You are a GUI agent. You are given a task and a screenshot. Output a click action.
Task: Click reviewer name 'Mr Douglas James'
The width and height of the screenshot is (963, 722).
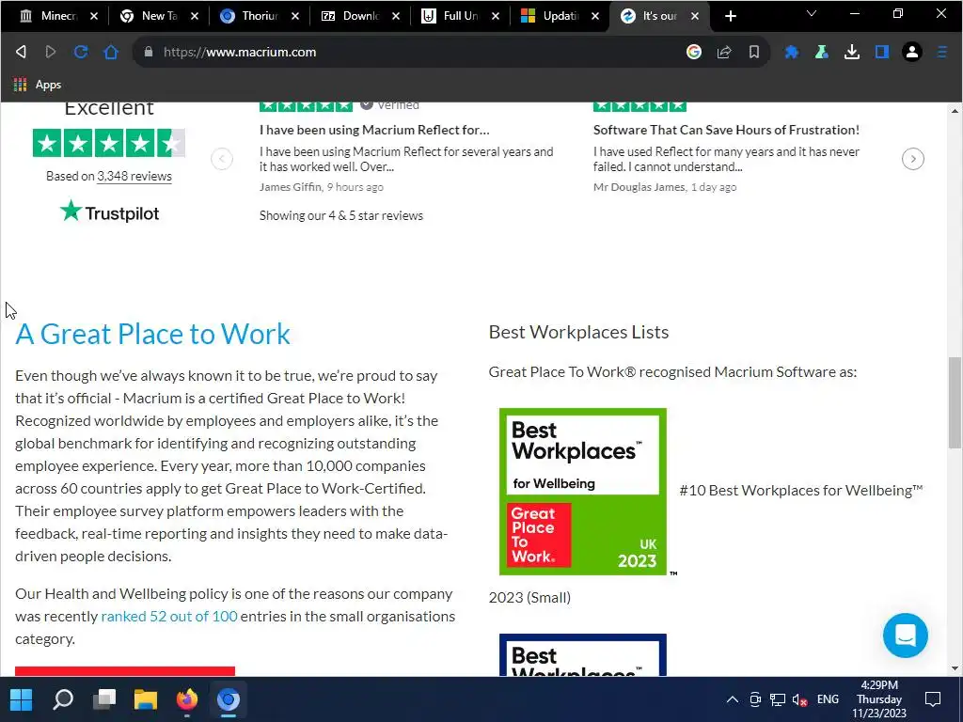[x=639, y=187]
